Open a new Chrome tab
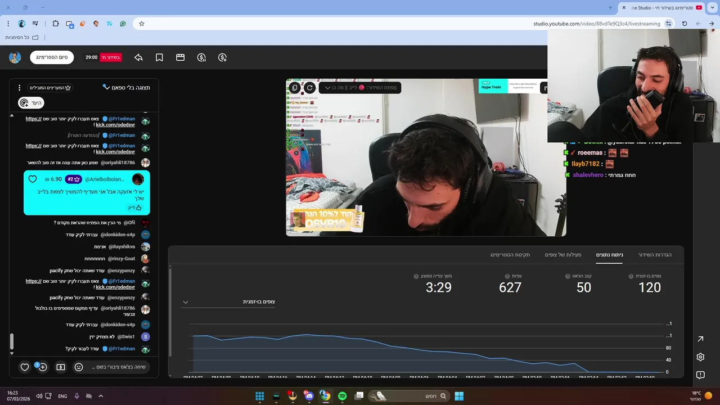The width and height of the screenshot is (720, 405). coord(610,7)
